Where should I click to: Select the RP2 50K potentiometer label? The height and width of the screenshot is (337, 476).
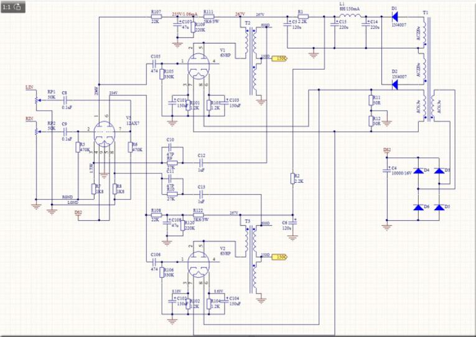[52, 123]
